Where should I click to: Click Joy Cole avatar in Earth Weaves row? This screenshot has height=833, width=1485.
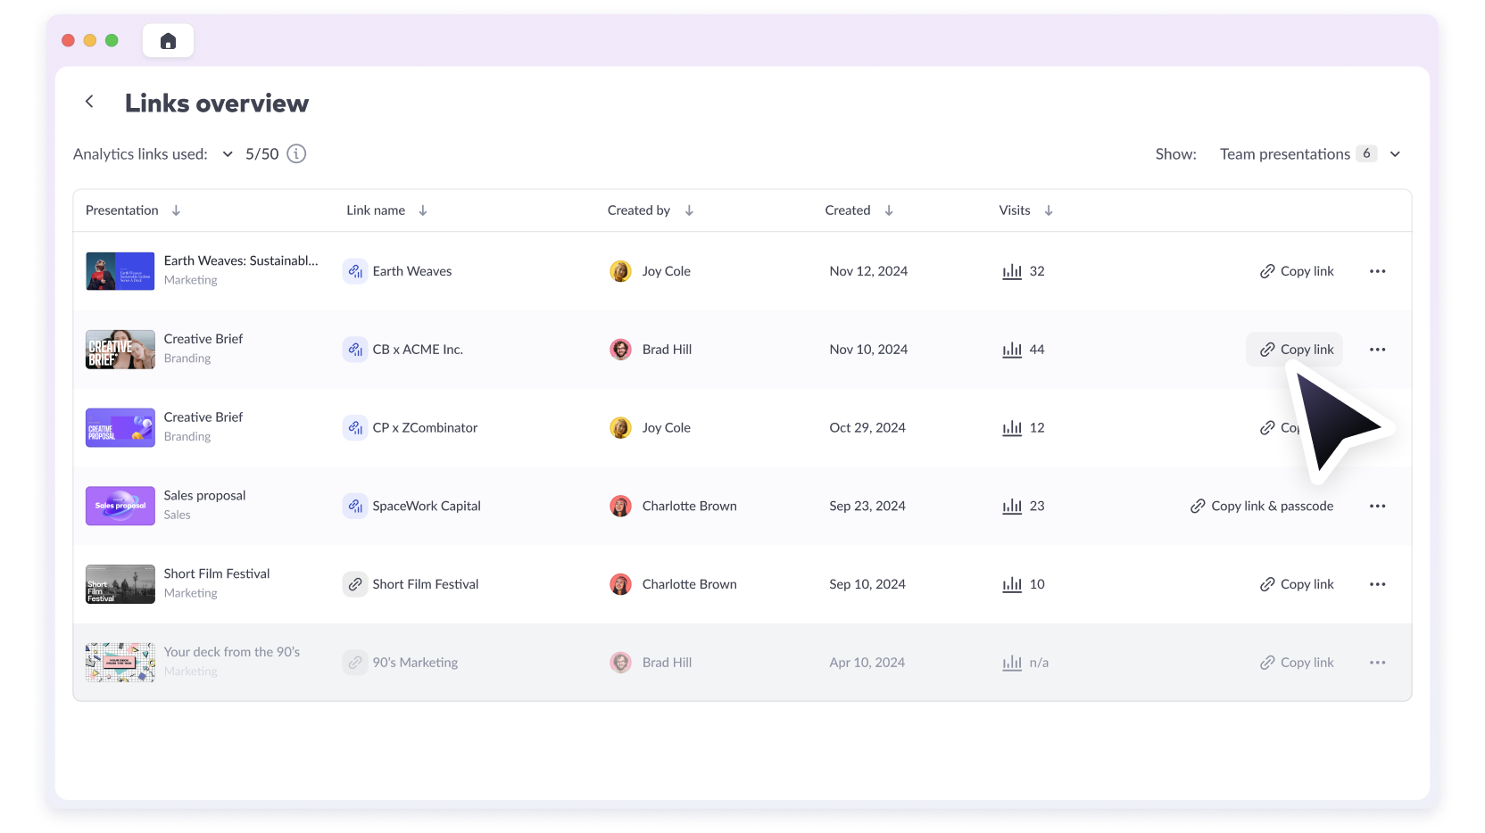pyautogui.click(x=620, y=271)
